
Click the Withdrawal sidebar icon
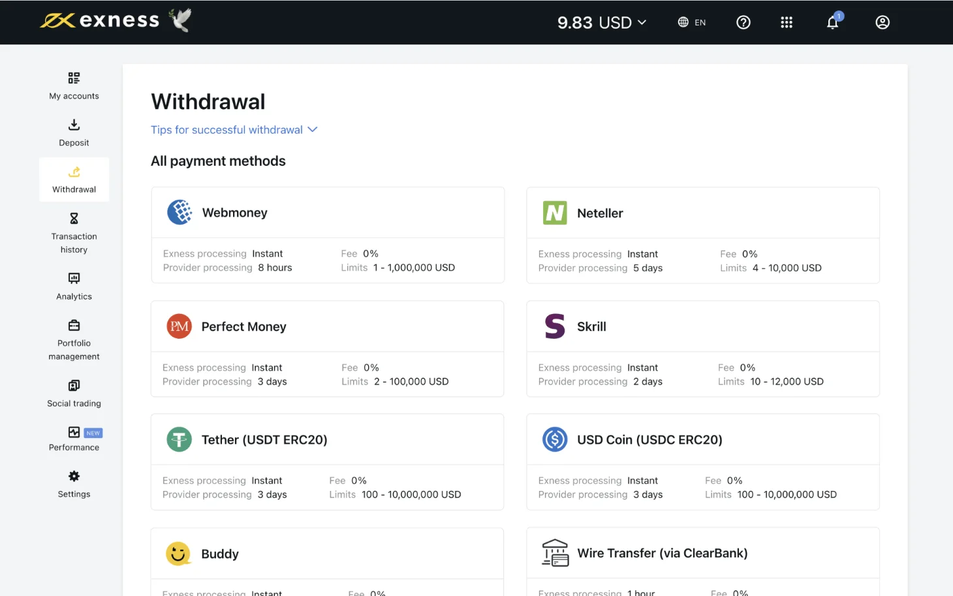pyautogui.click(x=74, y=172)
